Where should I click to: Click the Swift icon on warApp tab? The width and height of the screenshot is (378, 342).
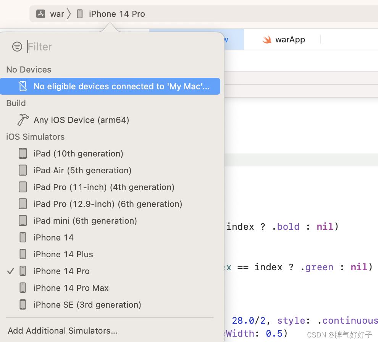click(x=267, y=40)
